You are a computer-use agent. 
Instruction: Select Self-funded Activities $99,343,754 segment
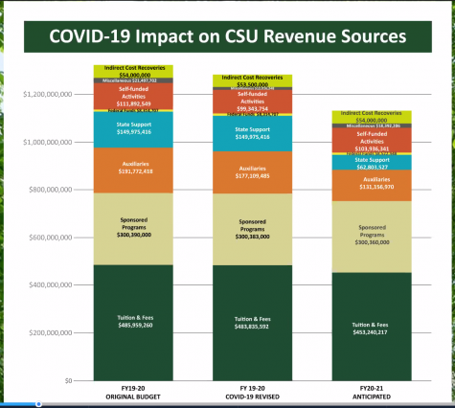(x=252, y=102)
